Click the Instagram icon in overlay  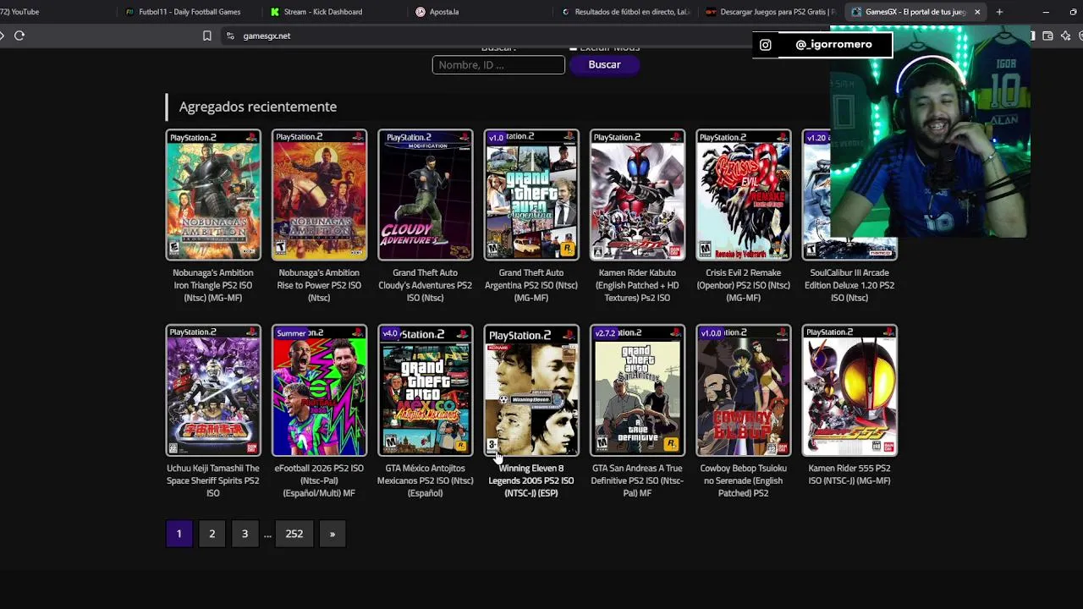pyautogui.click(x=765, y=45)
